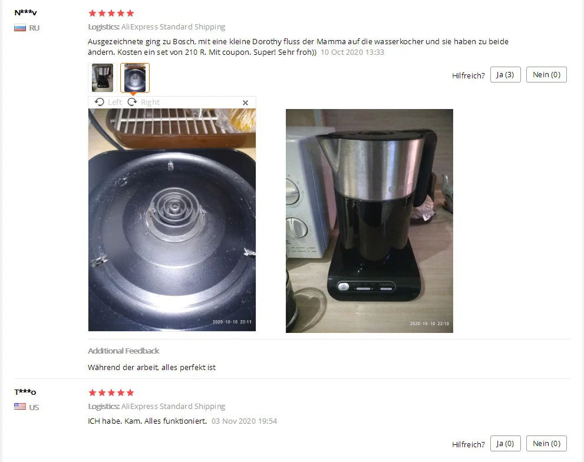Click the Russian flag icon beside RU

pyautogui.click(x=20, y=28)
